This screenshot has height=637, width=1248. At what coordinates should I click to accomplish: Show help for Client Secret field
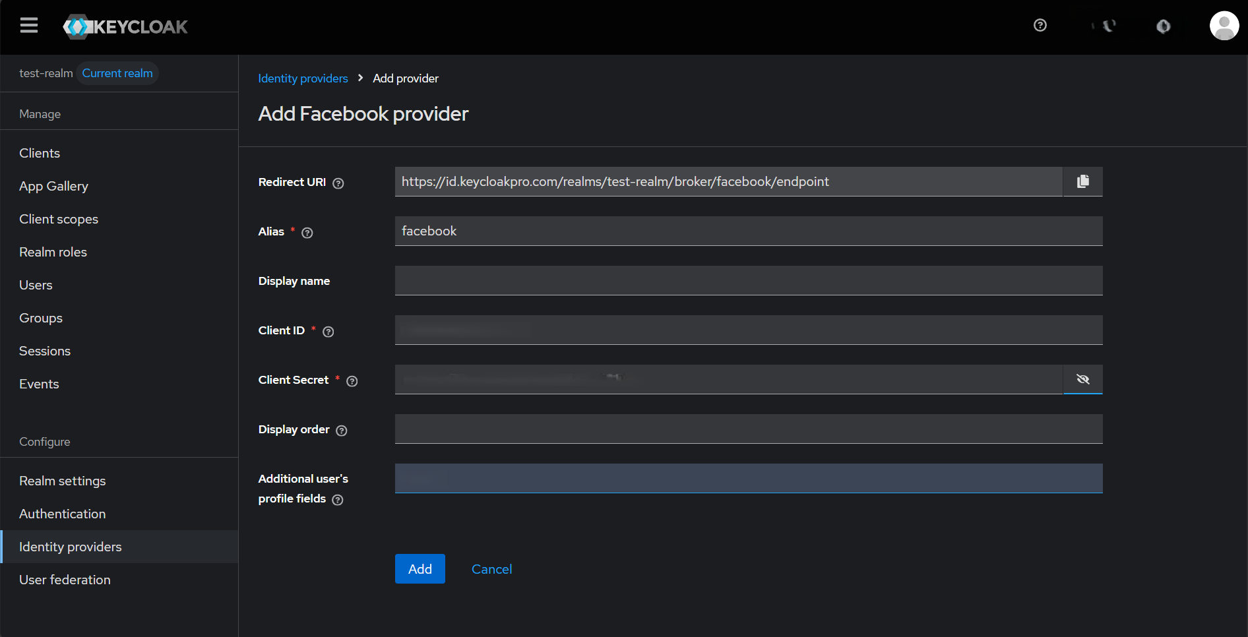(352, 381)
